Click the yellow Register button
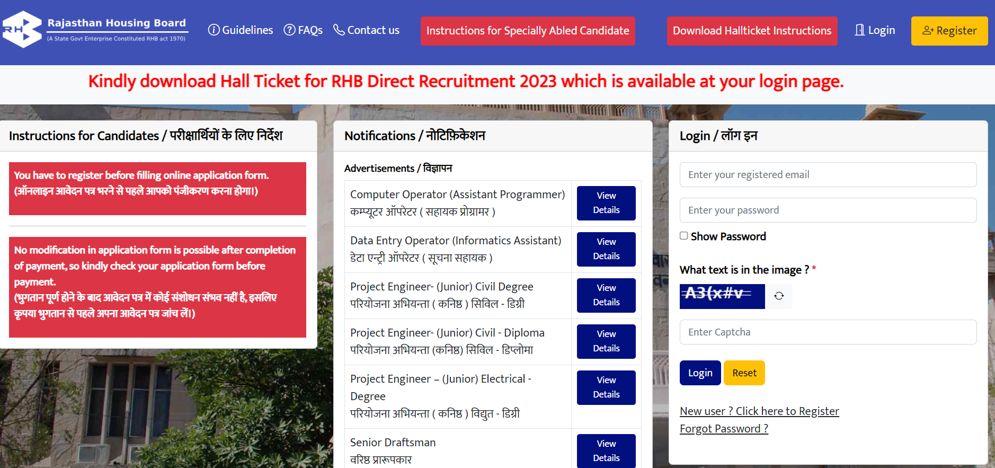Viewport: 995px width, 468px height. (x=949, y=31)
